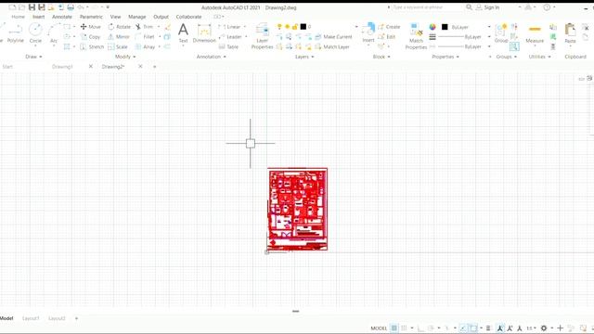The width and height of the screenshot is (594, 334).
Task: Activate the Copy tool
Action: (91, 37)
